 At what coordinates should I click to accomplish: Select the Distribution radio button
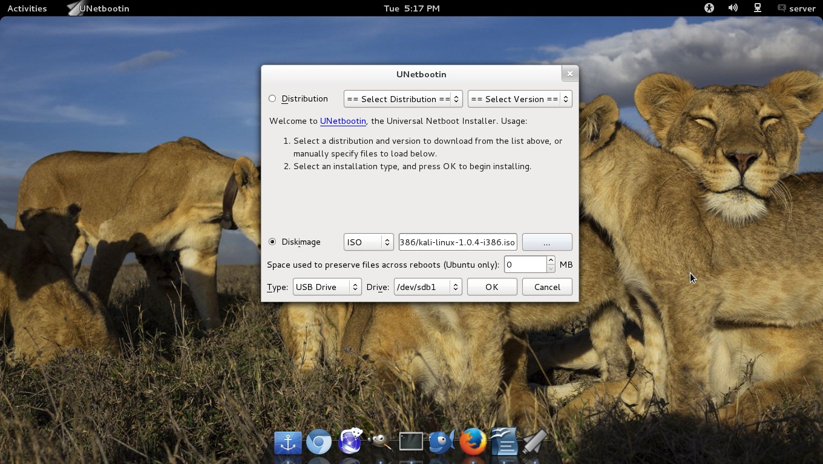(x=272, y=98)
